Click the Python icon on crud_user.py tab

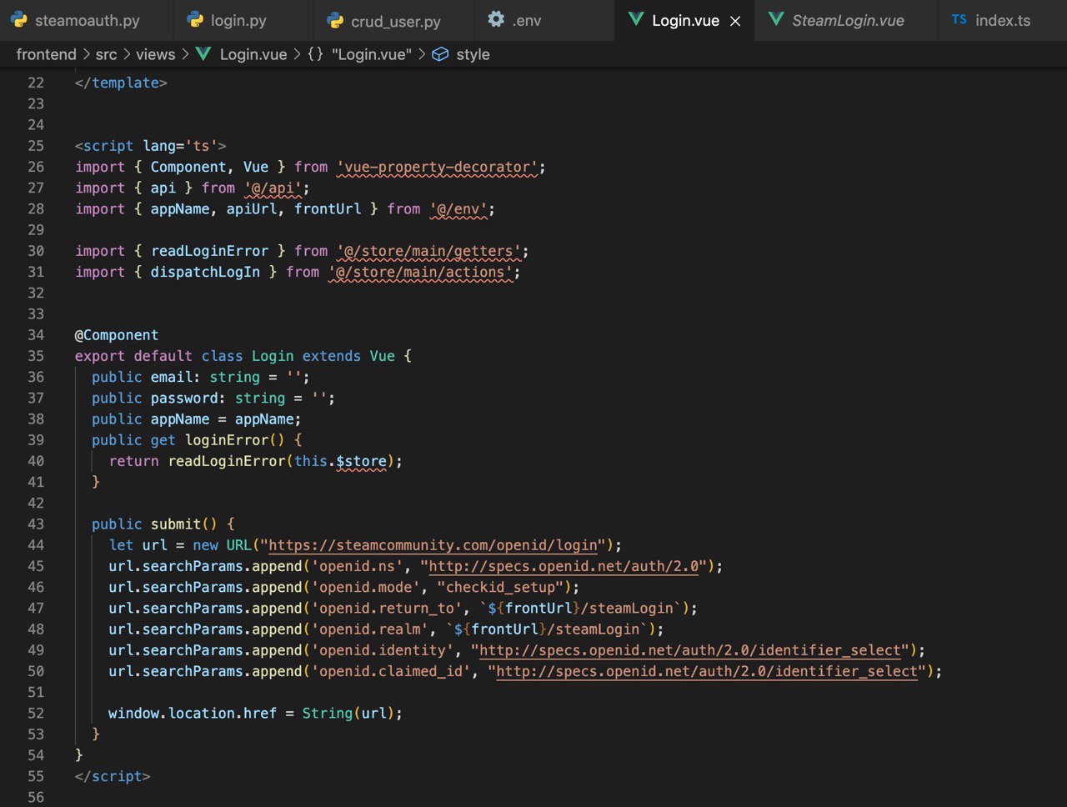(x=336, y=20)
